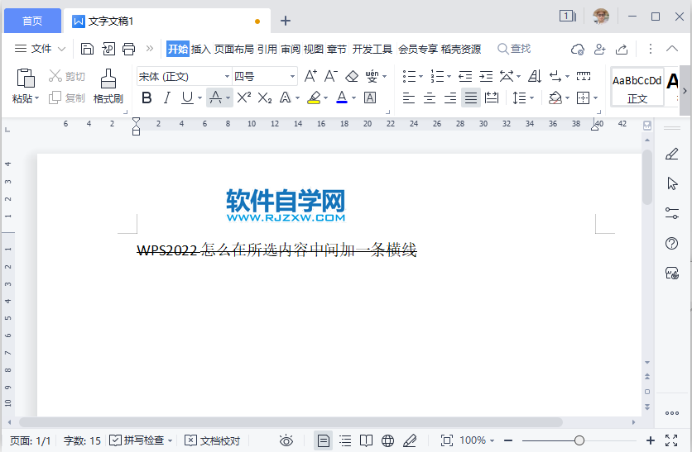Go to the 首页 home tab
Image resolution: width=692 pixels, height=452 pixels.
tap(32, 21)
